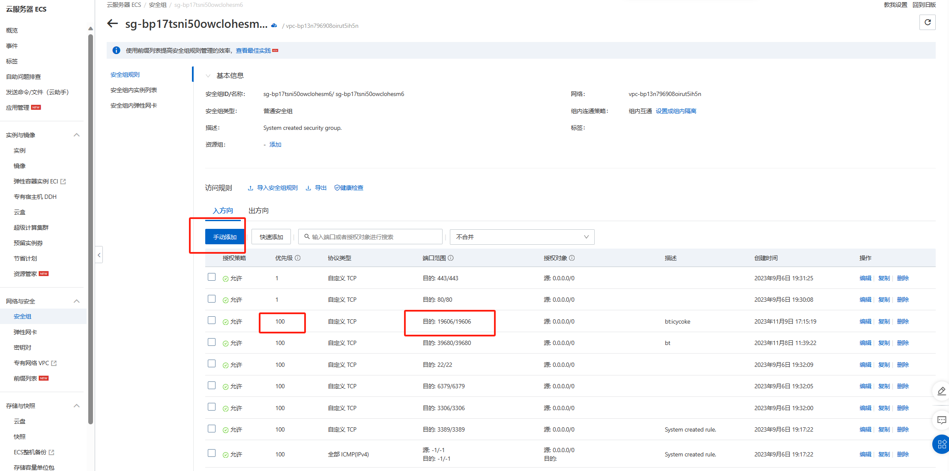949x471 pixels.
Task: Open 安全组 in the left sidebar
Action: (x=43, y=316)
